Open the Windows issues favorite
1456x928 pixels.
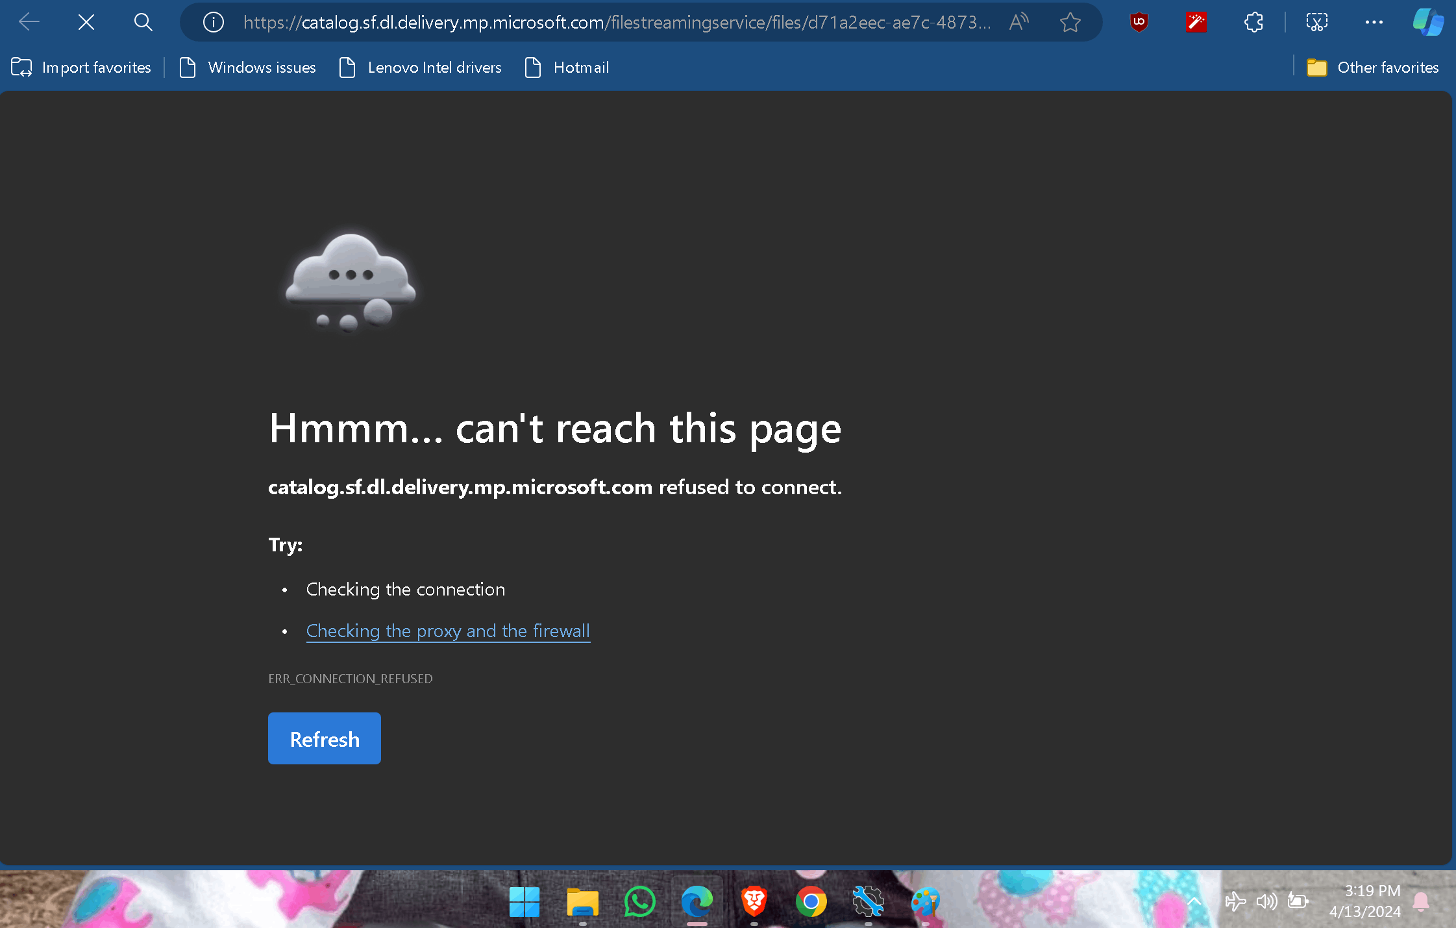pos(247,68)
